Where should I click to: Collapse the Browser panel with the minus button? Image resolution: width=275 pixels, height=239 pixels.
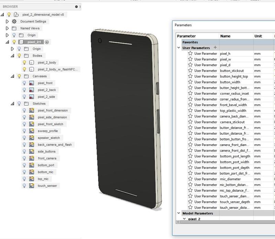pyautogui.click(x=76, y=7)
